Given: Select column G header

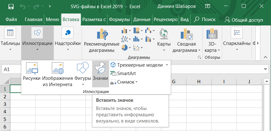Looking at the screenshot, I should [174, 81].
